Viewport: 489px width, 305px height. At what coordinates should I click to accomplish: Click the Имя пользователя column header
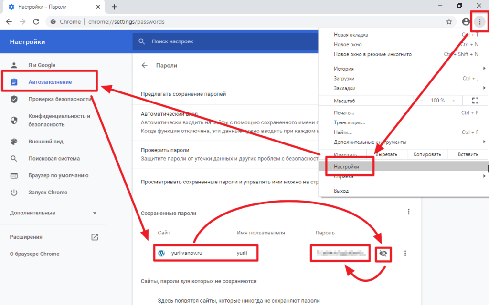point(261,233)
